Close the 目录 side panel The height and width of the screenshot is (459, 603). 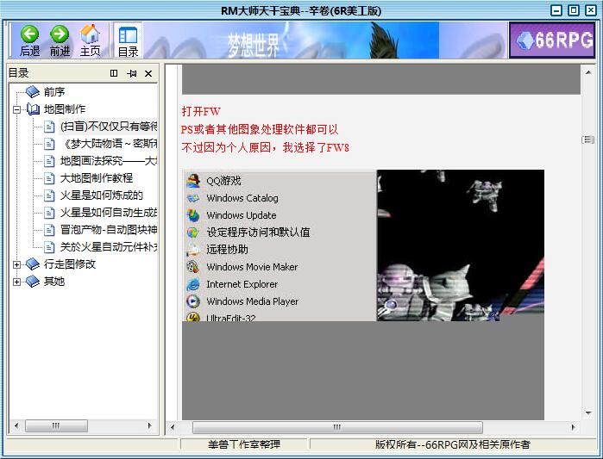pos(148,73)
